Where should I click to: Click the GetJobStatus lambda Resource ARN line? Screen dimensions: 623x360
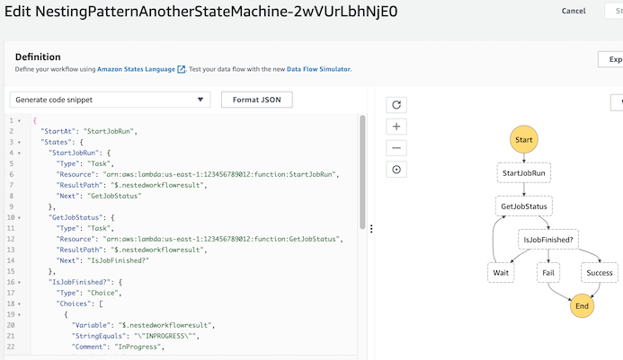point(200,239)
